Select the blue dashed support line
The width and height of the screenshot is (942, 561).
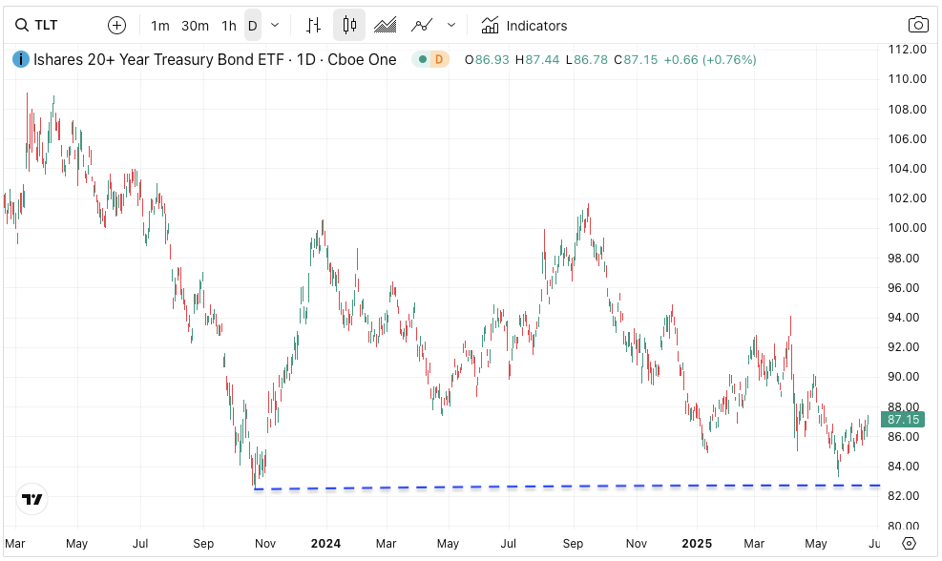(573, 487)
